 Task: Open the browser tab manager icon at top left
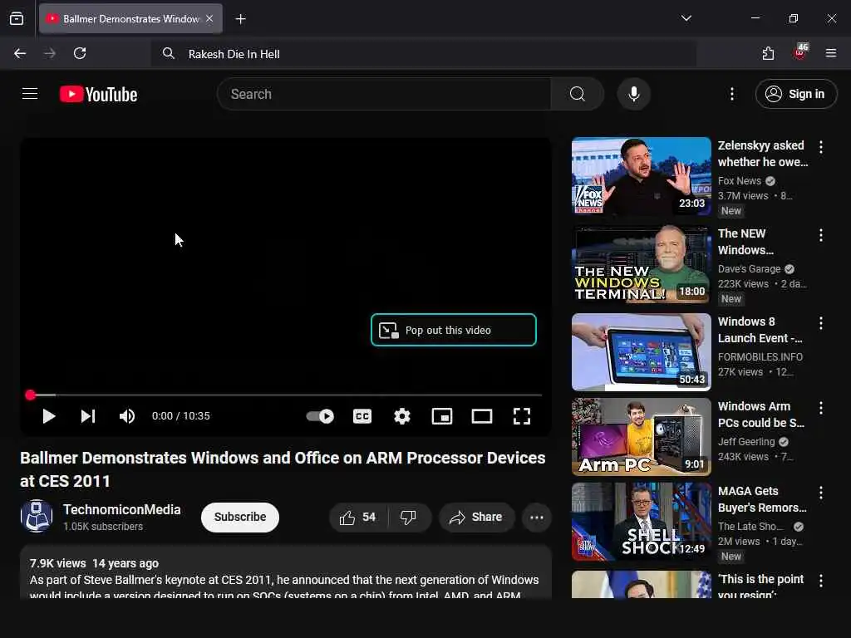pyautogui.click(x=17, y=19)
